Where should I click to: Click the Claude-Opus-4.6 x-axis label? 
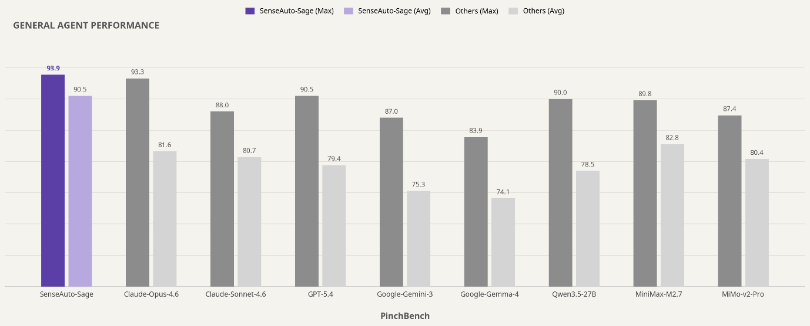[151, 294]
